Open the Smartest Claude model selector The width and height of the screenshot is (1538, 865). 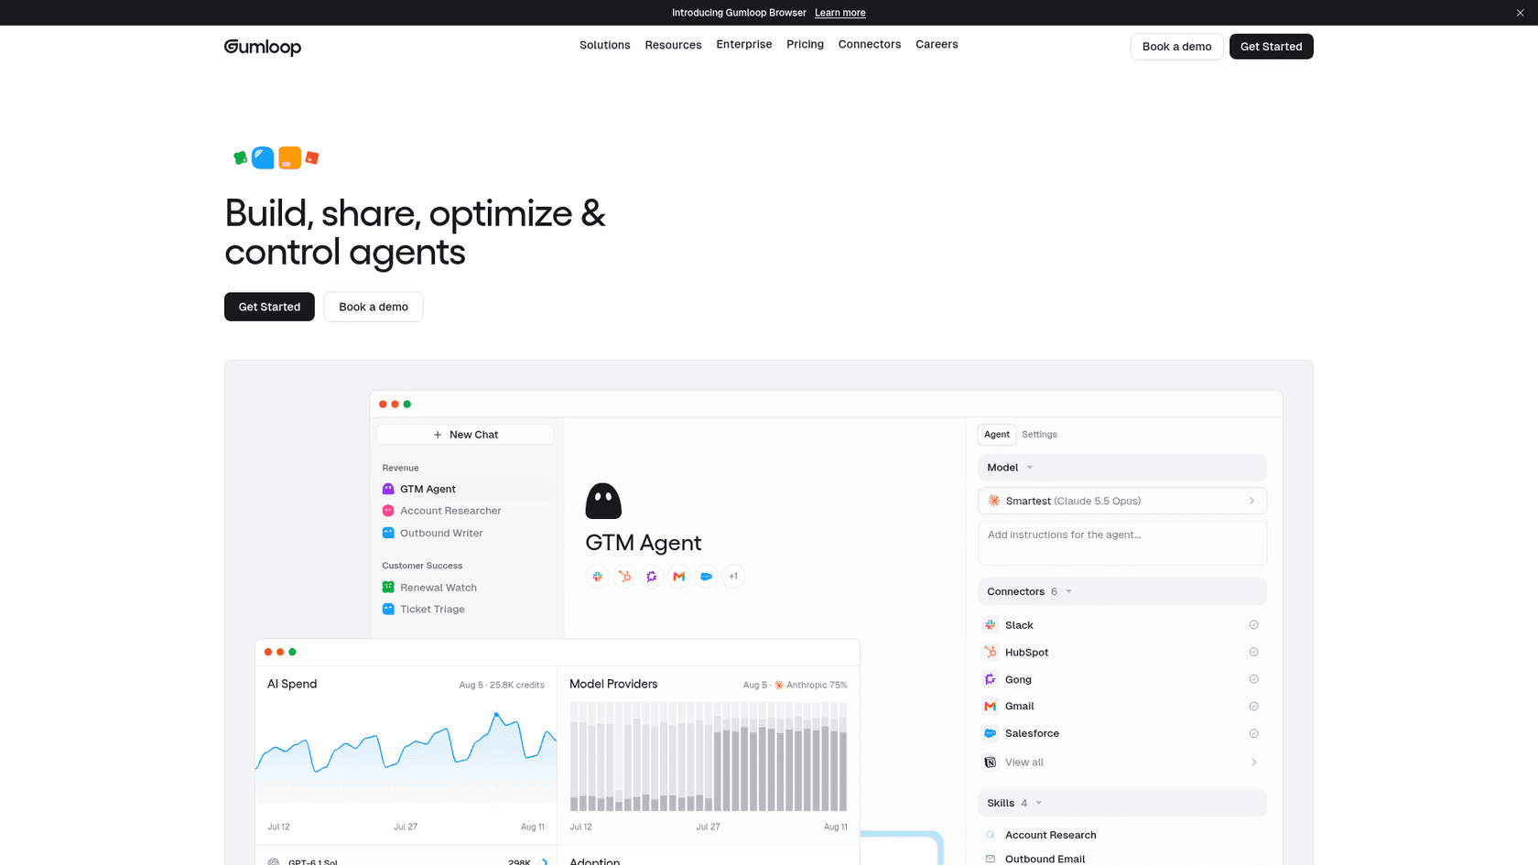coord(1122,501)
